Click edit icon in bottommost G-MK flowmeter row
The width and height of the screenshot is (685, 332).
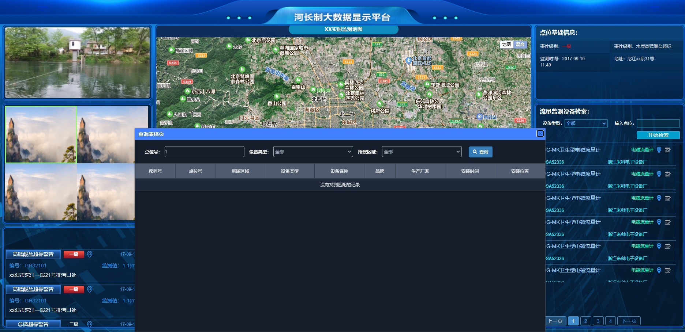click(x=668, y=270)
